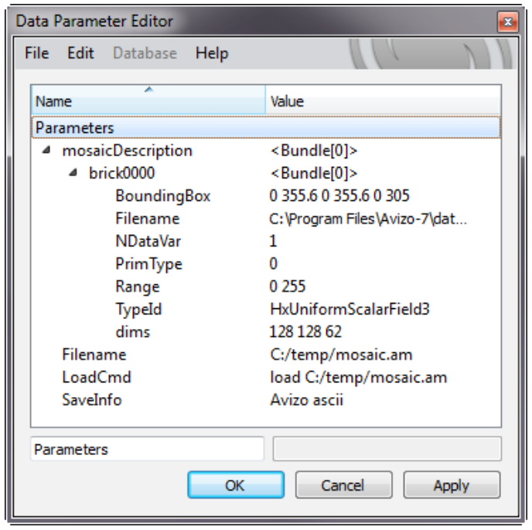The width and height of the screenshot is (532, 530).
Task: Select the LoadCmd parameter row
Action: point(266,377)
